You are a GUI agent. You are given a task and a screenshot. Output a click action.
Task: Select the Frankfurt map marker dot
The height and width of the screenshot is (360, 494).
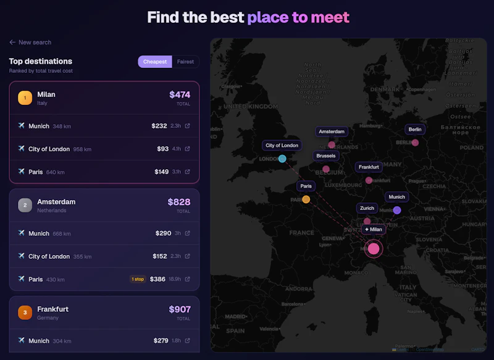coord(369,180)
